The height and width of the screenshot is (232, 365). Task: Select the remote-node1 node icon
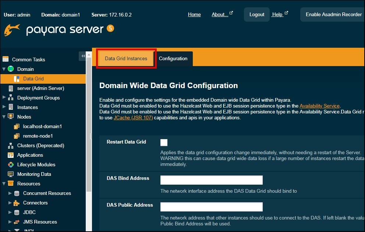pos(17,136)
